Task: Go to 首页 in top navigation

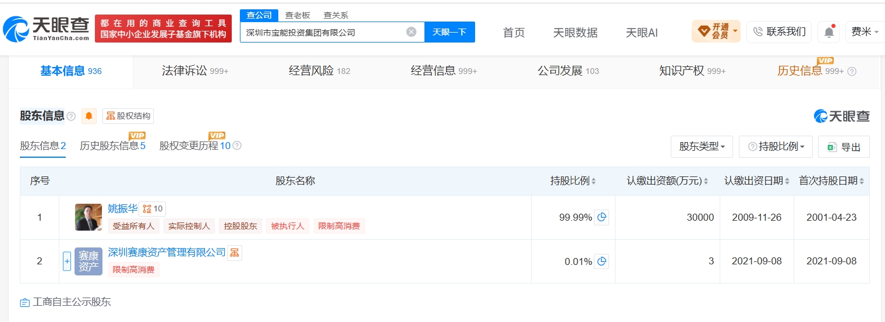Action: 514,33
